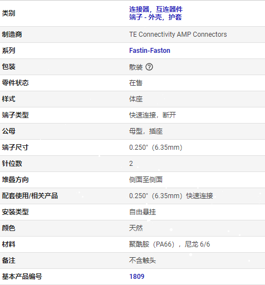Click the pin count value 2
Viewport: 265px width, 285px height.
click(x=131, y=164)
